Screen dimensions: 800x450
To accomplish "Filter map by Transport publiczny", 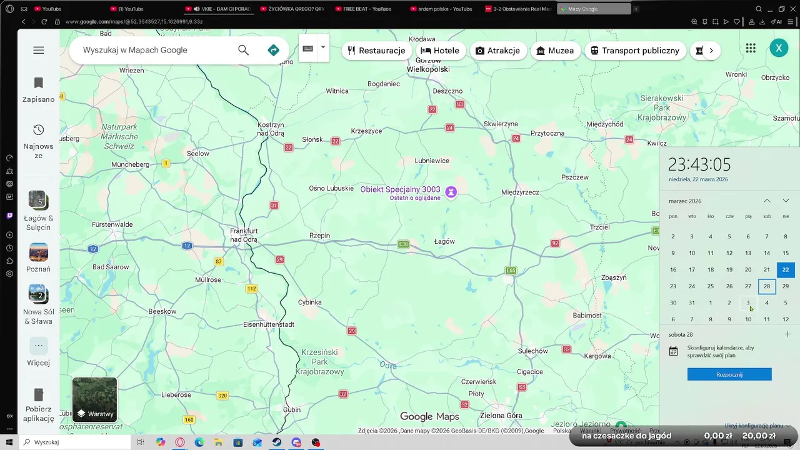I will coord(635,51).
